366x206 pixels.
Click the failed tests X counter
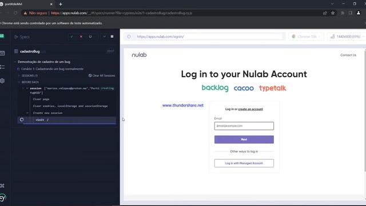81,37
